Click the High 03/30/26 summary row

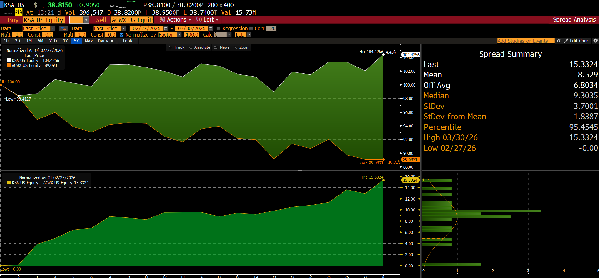click(x=511, y=137)
